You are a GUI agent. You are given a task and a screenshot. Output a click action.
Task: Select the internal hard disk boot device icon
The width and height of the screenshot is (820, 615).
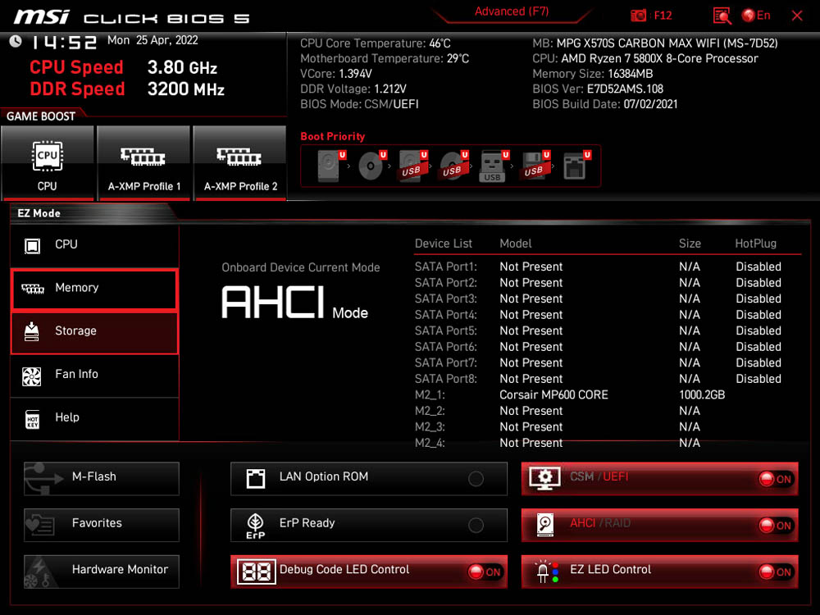[x=330, y=166]
